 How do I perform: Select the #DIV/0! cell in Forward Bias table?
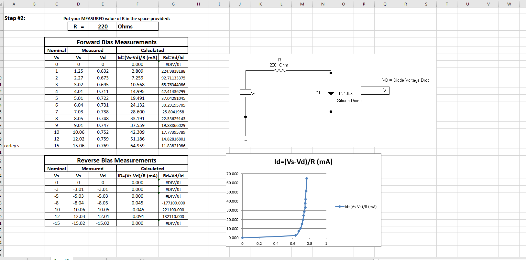pos(173,64)
